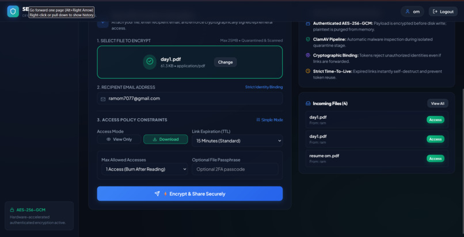464x237 pixels.
Task: Change the selected file
Action: [x=225, y=62]
